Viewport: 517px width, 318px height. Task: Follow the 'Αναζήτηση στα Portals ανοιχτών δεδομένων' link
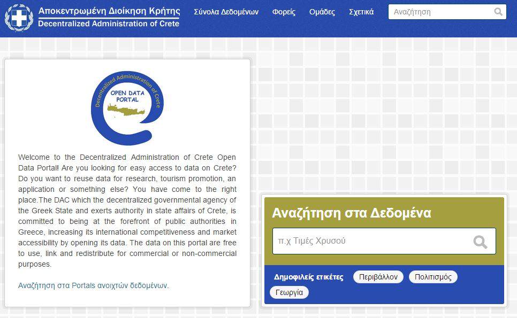[x=93, y=285]
